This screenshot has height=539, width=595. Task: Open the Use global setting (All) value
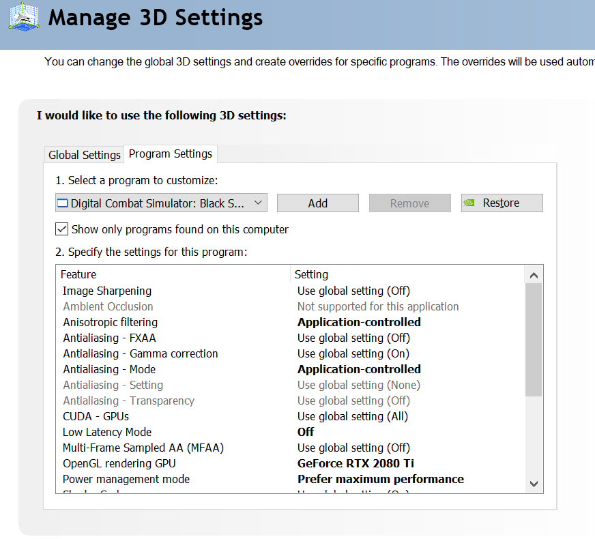click(x=353, y=416)
